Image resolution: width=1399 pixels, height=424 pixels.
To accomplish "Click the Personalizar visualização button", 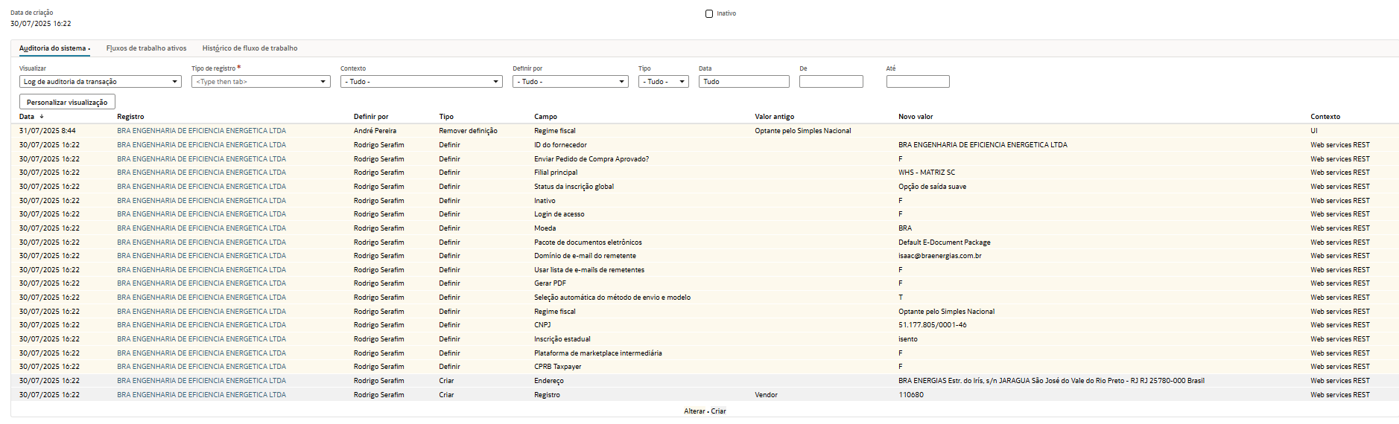I will [x=67, y=102].
